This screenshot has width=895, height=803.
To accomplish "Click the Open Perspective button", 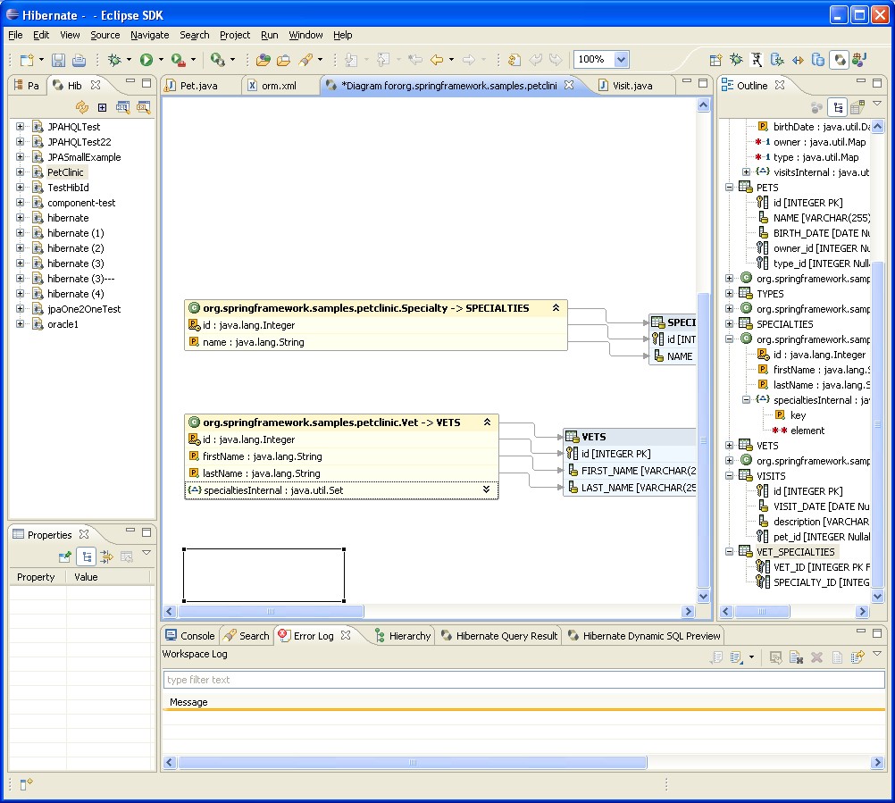I will (715, 60).
